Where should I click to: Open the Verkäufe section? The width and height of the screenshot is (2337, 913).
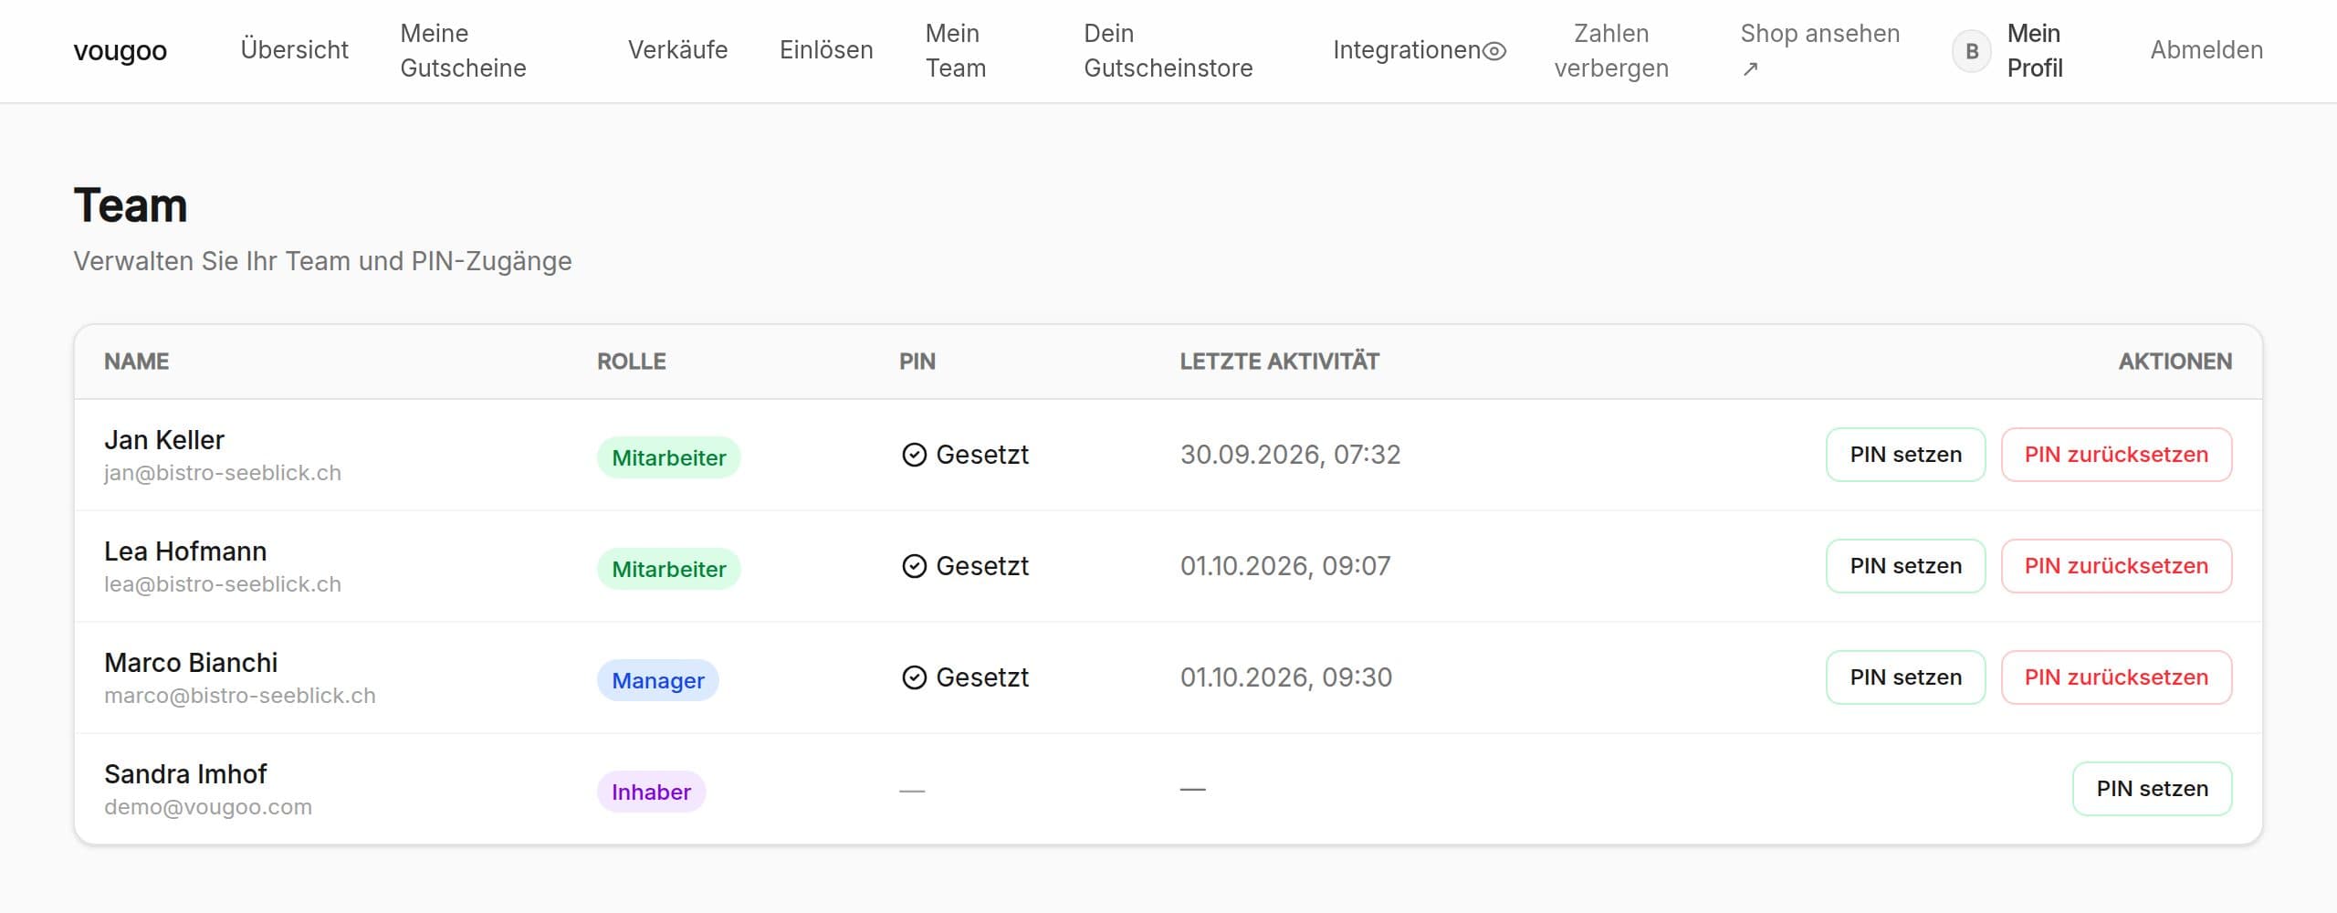(x=677, y=50)
